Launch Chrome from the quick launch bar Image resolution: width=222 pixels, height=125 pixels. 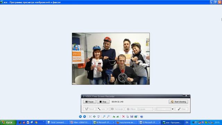tap(36, 122)
